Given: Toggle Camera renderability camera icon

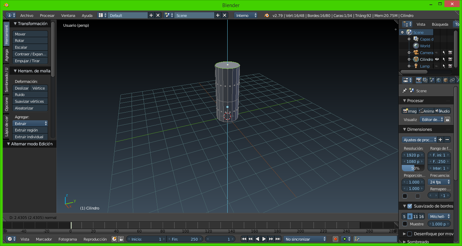Looking at the screenshot, I should (x=450, y=53).
